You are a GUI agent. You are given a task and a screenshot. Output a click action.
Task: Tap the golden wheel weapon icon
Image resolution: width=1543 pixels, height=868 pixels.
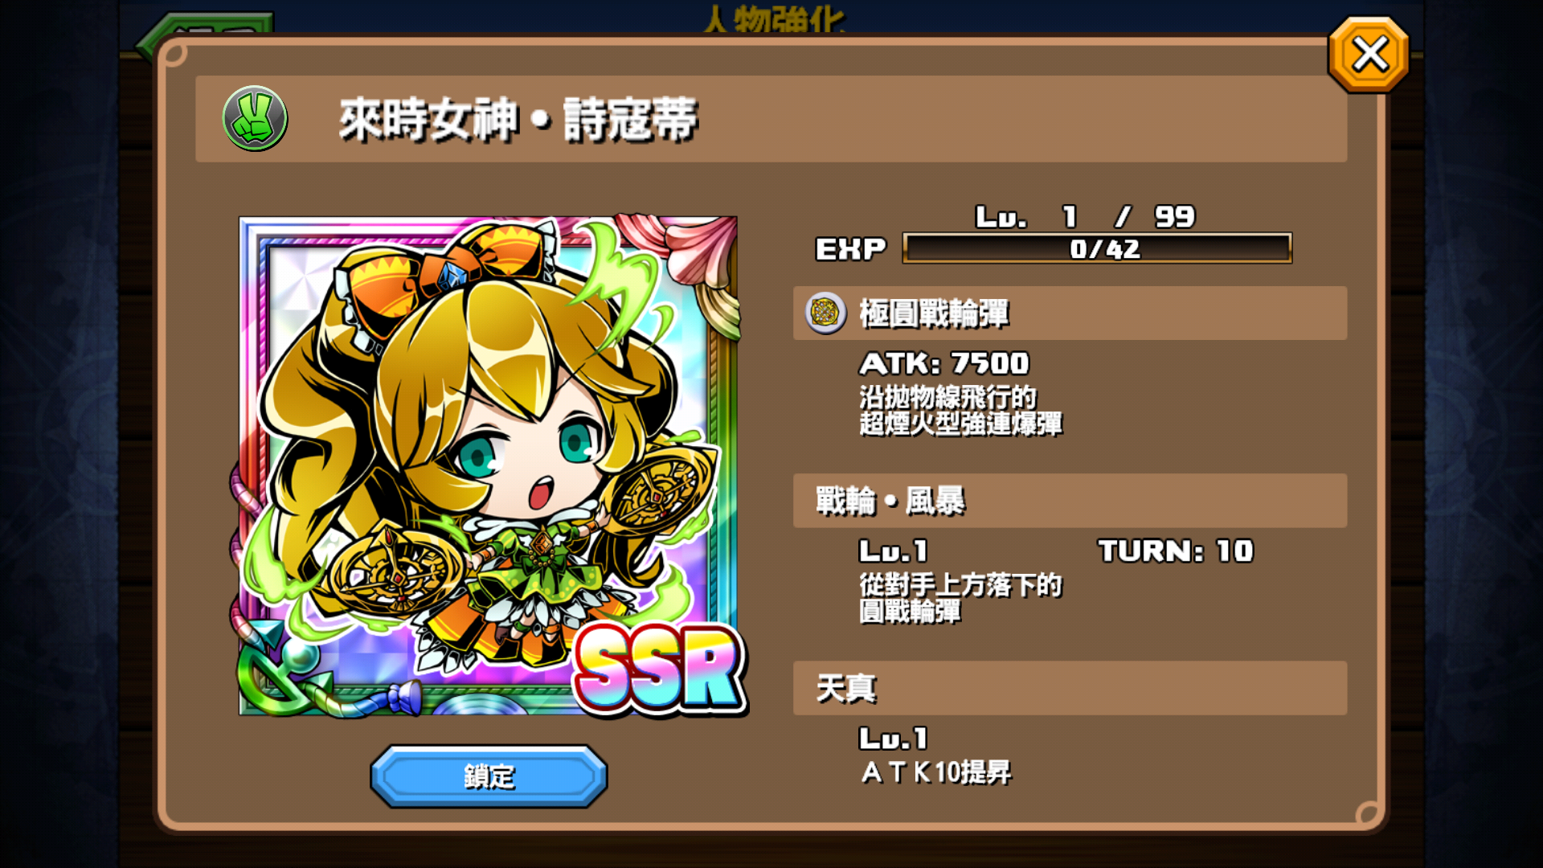(x=825, y=313)
